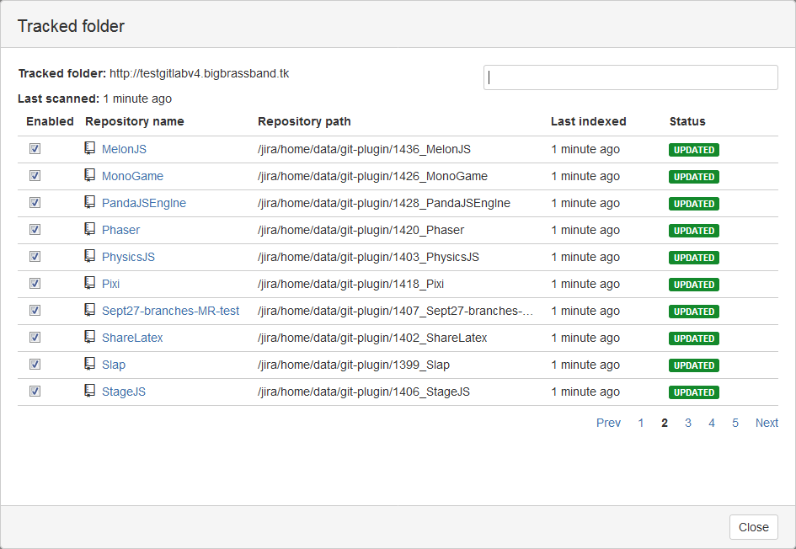Disable the StageJS repository checkbox
Screen dimensions: 796x549
(35, 391)
